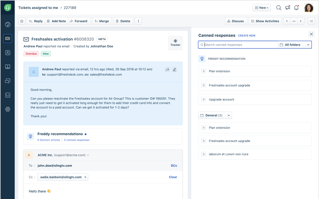The image size is (319, 199).
Task: Click CREATE NEW canned response link
Action: point(247,36)
